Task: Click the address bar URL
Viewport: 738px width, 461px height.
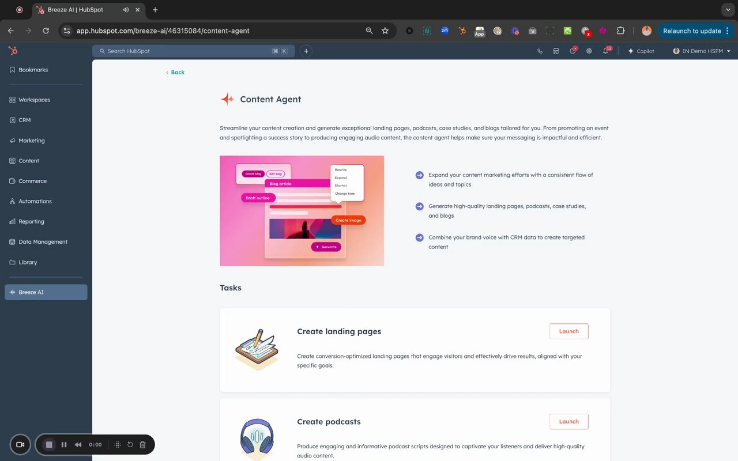Action: (163, 31)
